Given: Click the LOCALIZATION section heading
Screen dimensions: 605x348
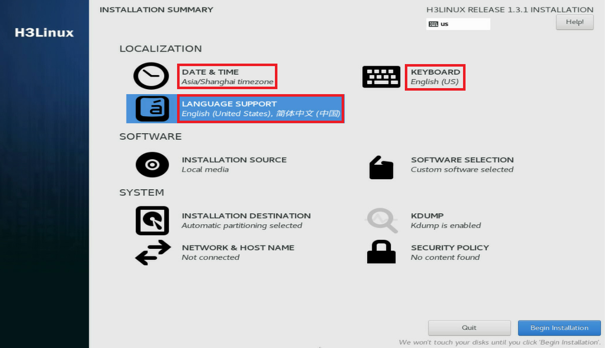Looking at the screenshot, I should (161, 49).
